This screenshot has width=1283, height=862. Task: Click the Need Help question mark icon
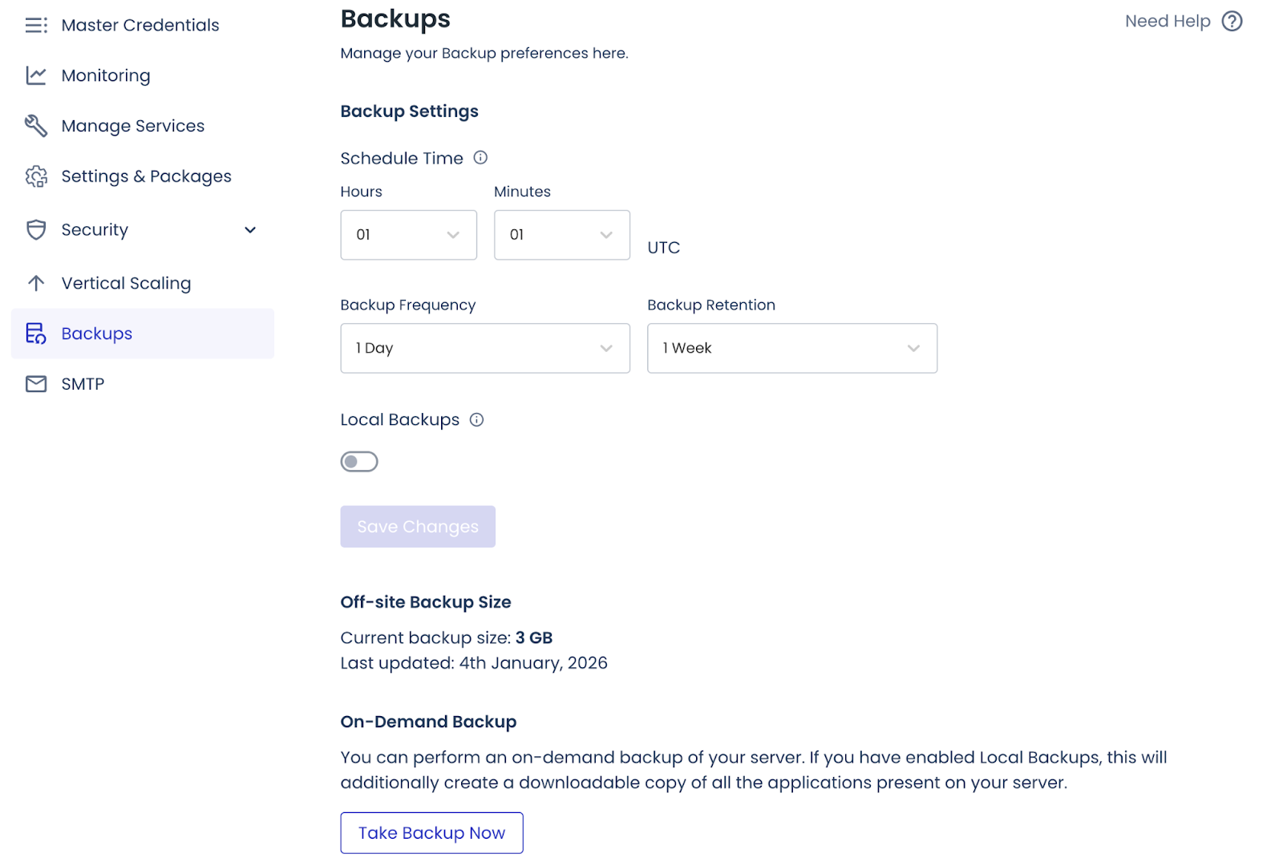click(1232, 22)
